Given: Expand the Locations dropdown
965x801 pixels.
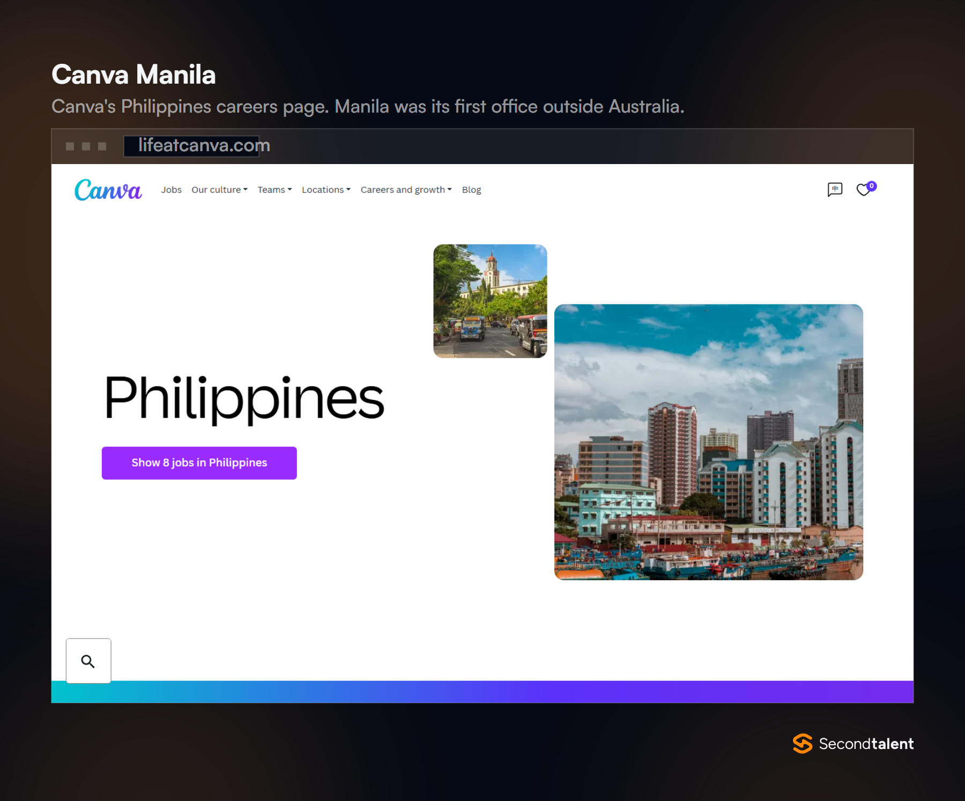Looking at the screenshot, I should [326, 190].
